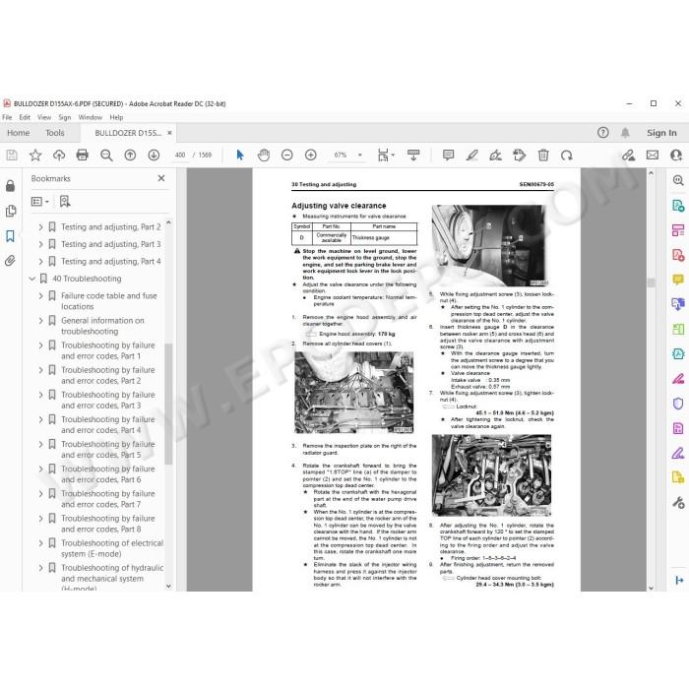Click the page number input field
This screenshot has width=689, height=689.
[x=180, y=156]
